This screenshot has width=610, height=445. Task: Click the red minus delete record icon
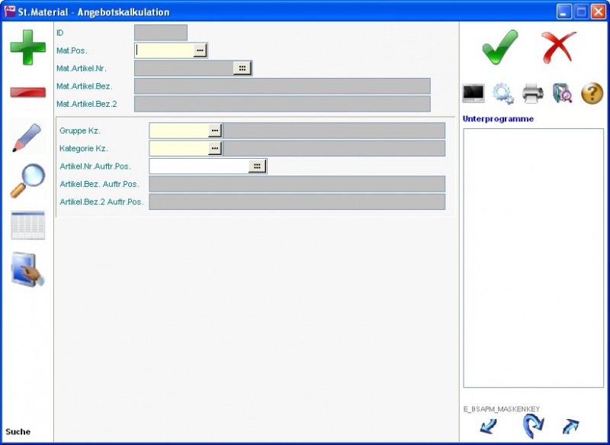pyautogui.click(x=27, y=92)
